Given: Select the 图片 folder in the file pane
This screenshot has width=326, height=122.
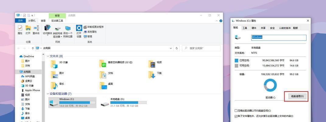Looking at the screenshot, I should 57,75.
